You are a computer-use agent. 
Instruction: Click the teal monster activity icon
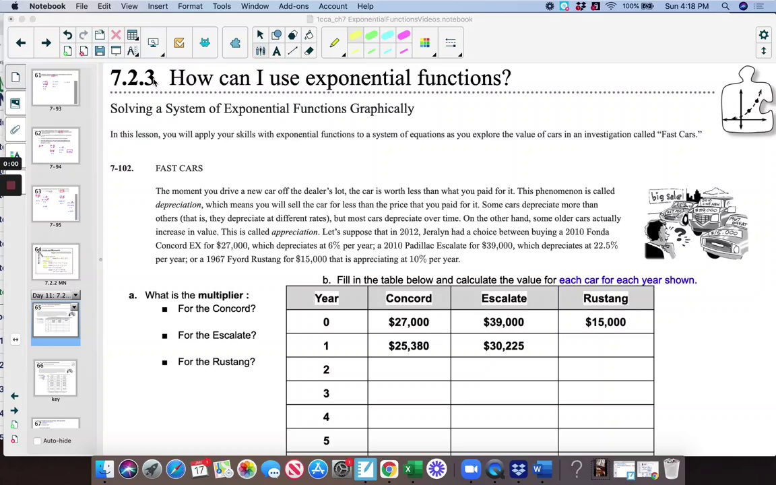point(204,43)
